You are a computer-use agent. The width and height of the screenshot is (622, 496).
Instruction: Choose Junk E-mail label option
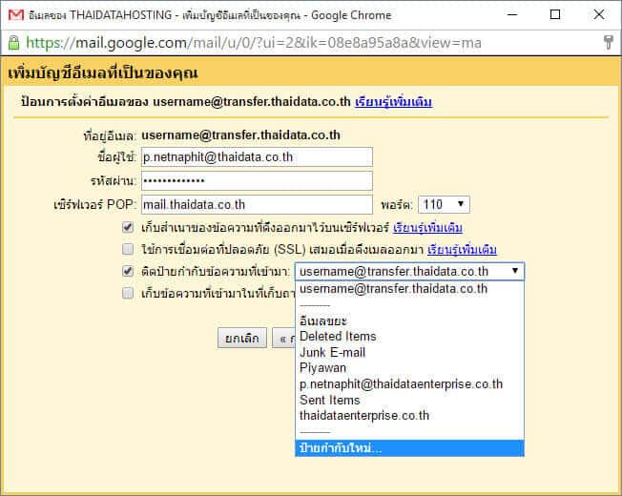point(410,352)
